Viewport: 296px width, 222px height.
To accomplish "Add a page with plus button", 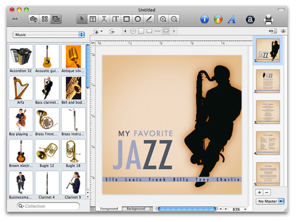I will [259, 192].
